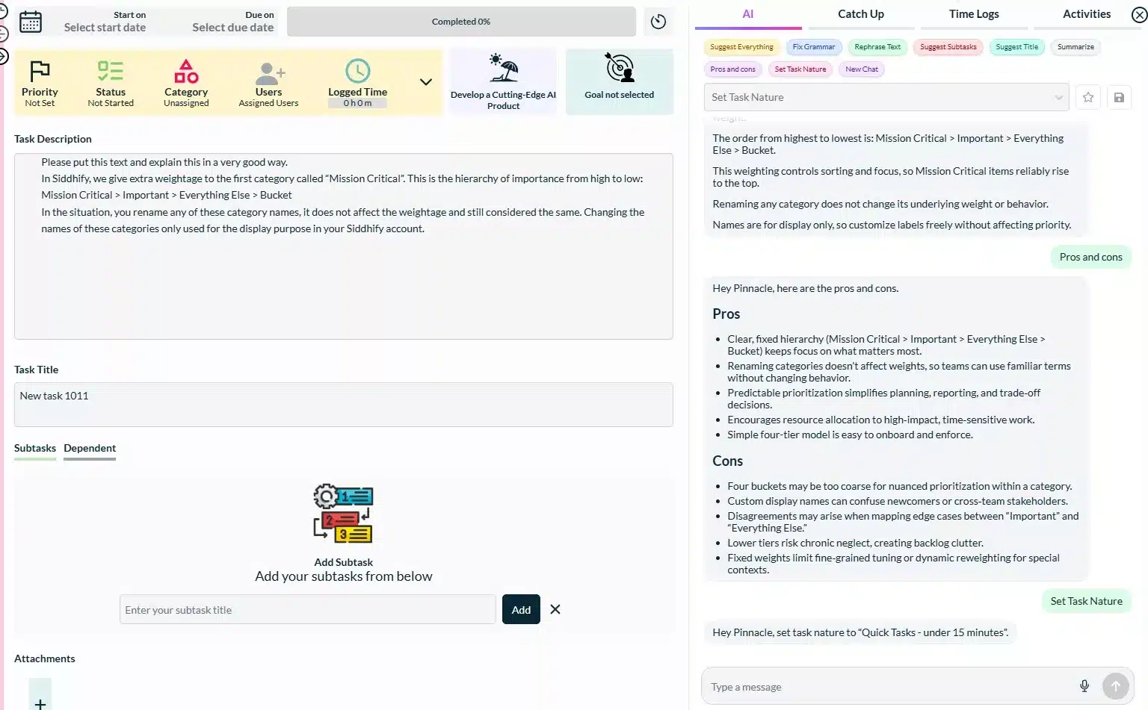Switch to the Catch Up tab
Screen dimensions: 1148x710
point(860,14)
